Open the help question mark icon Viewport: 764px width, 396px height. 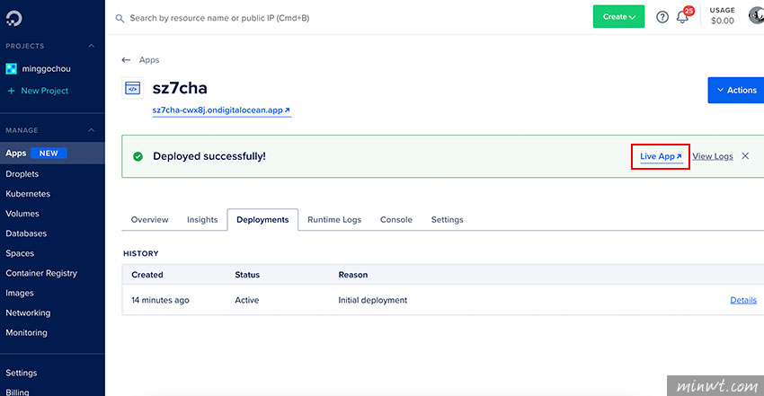(662, 17)
